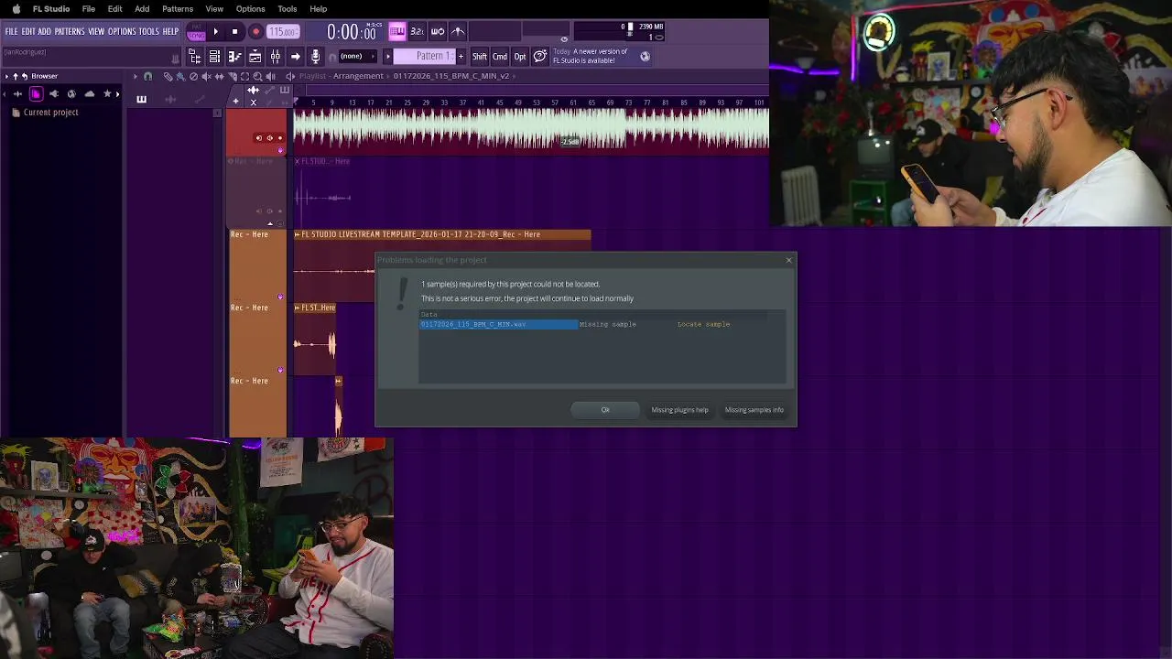Viewport: 1172px width, 659px height.
Task: Toggle the 3-2-1 recording countdown
Action: (x=417, y=31)
